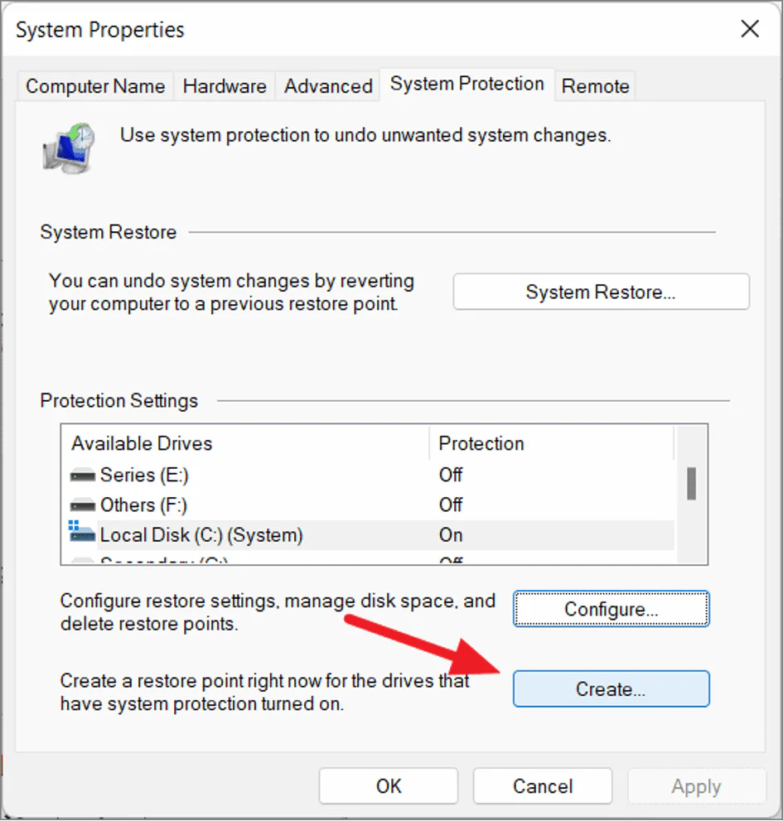Screen dimensions: 783x821
Task: Click the Series (E:) drive icon
Action: click(x=83, y=476)
